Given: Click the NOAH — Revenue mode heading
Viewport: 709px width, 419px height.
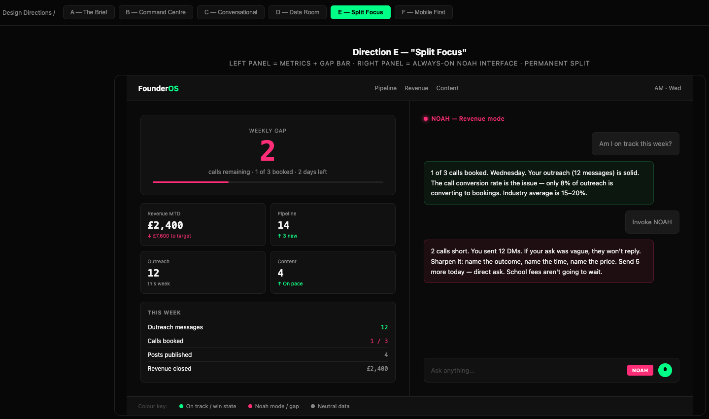Looking at the screenshot, I should (x=468, y=119).
